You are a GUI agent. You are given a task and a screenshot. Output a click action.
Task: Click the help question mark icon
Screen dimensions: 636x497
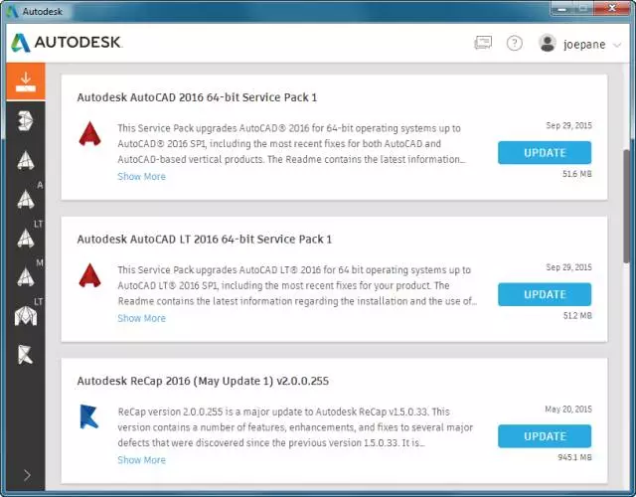[514, 44]
